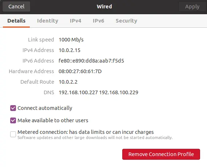
Task: Toggle Make available to other users checkbox
Action: point(13,120)
